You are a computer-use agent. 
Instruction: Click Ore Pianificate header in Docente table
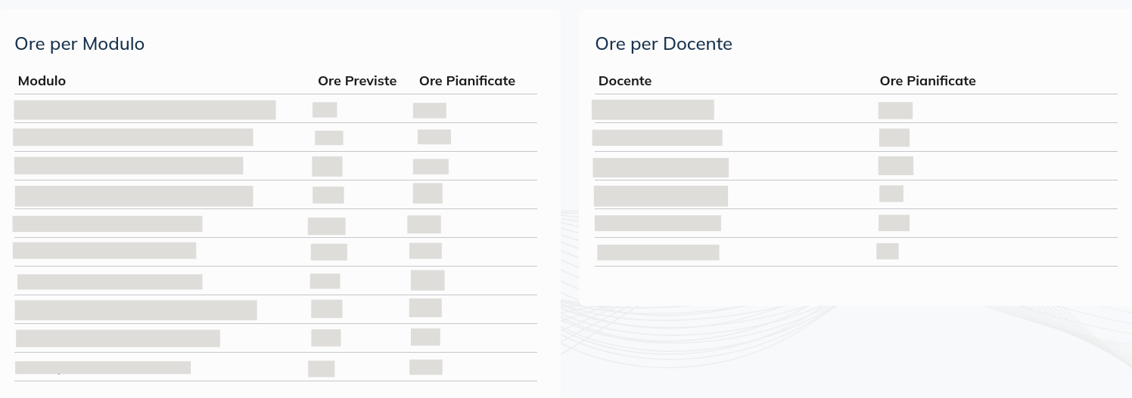928,81
